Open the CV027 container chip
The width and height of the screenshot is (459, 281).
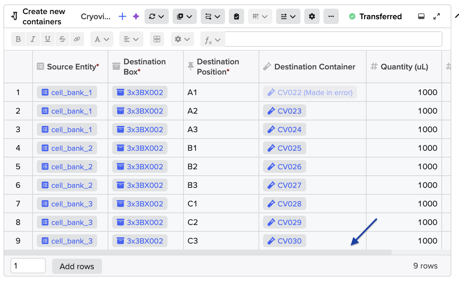pyautogui.click(x=284, y=185)
